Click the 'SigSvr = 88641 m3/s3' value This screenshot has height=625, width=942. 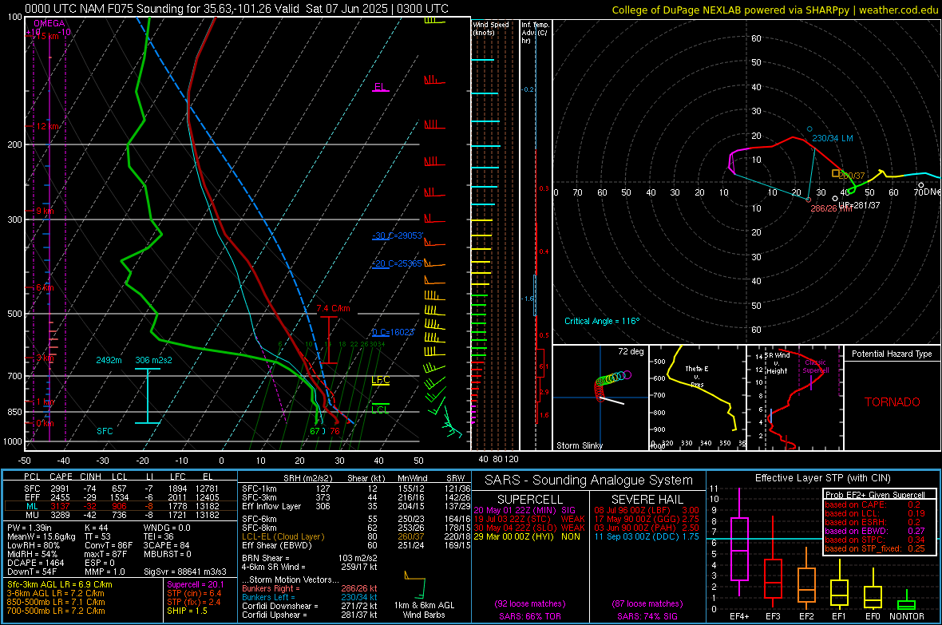point(185,572)
